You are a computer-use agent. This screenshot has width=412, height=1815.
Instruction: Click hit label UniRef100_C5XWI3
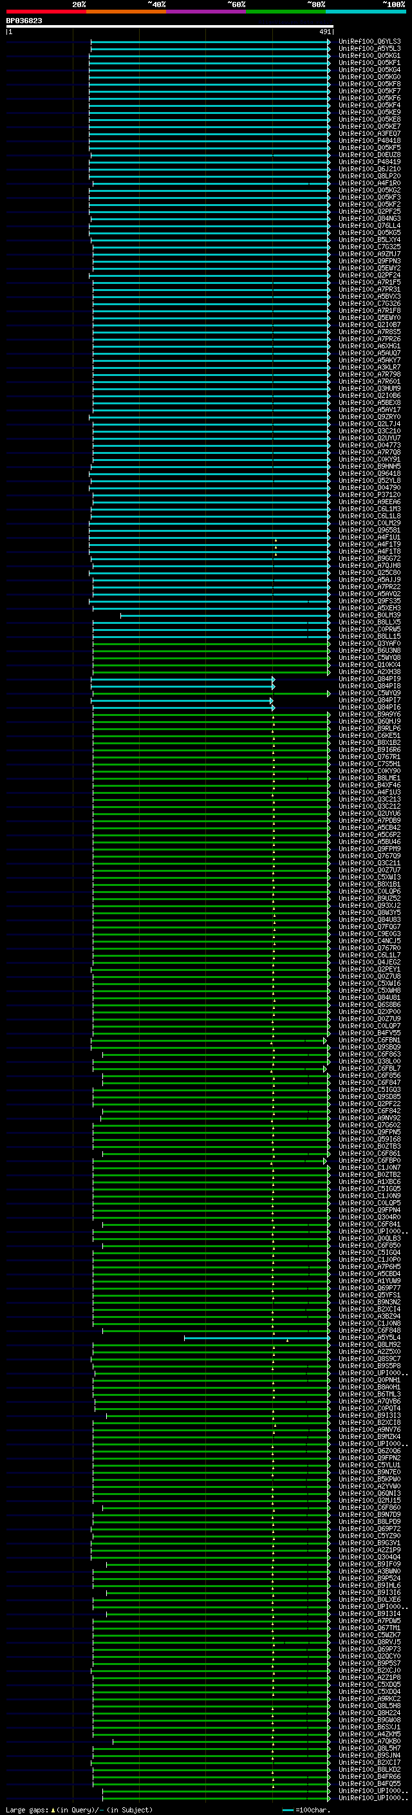pos(370,876)
